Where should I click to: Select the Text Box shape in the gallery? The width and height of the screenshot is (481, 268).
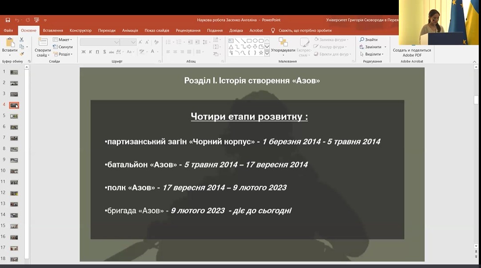[231, 40]
